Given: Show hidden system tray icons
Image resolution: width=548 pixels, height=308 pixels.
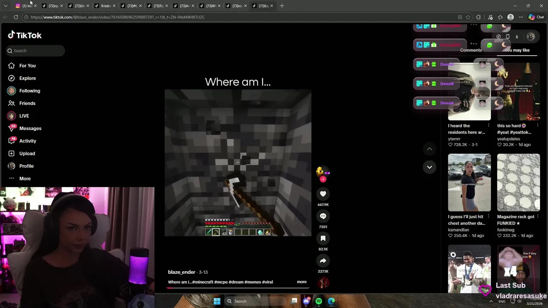Looking at the screenshot, I should pyautogui.click(x=491, y=301).
